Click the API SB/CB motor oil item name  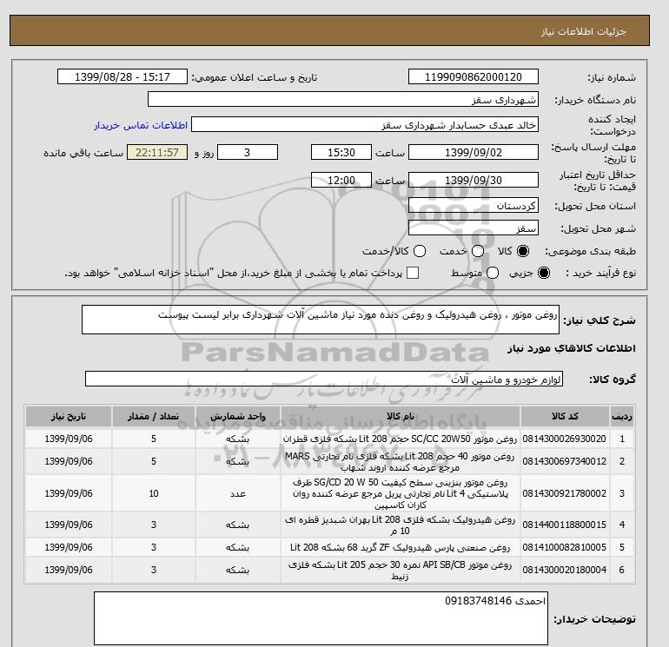coord(401,571)
